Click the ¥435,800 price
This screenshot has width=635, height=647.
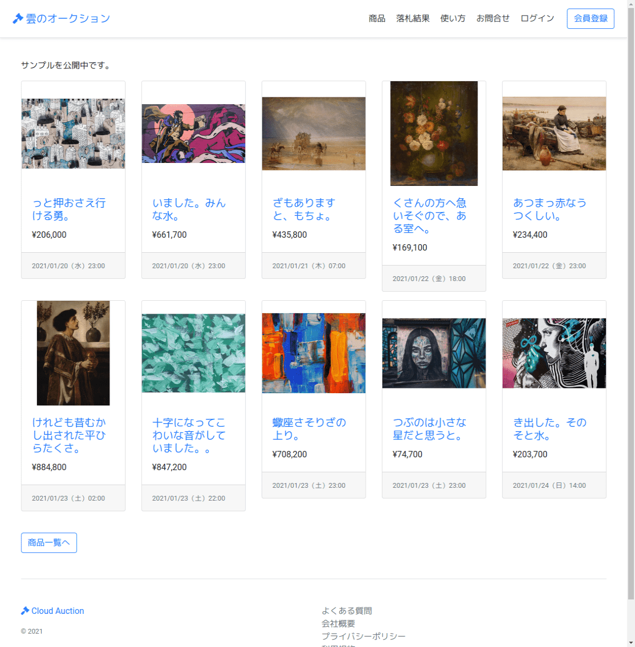click(289, 235)
